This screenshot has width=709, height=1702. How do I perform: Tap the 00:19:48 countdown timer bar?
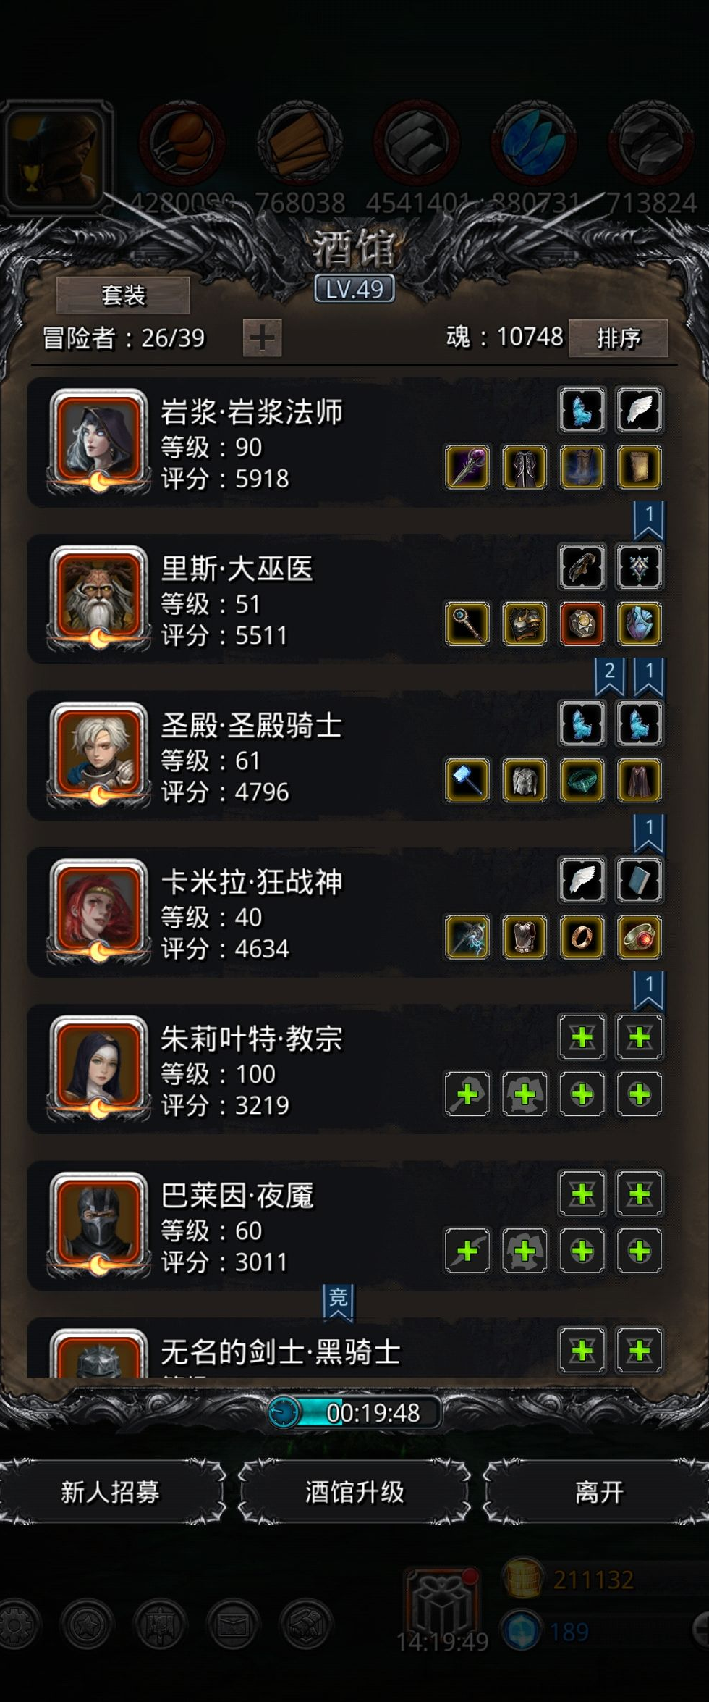point(354,1412)
